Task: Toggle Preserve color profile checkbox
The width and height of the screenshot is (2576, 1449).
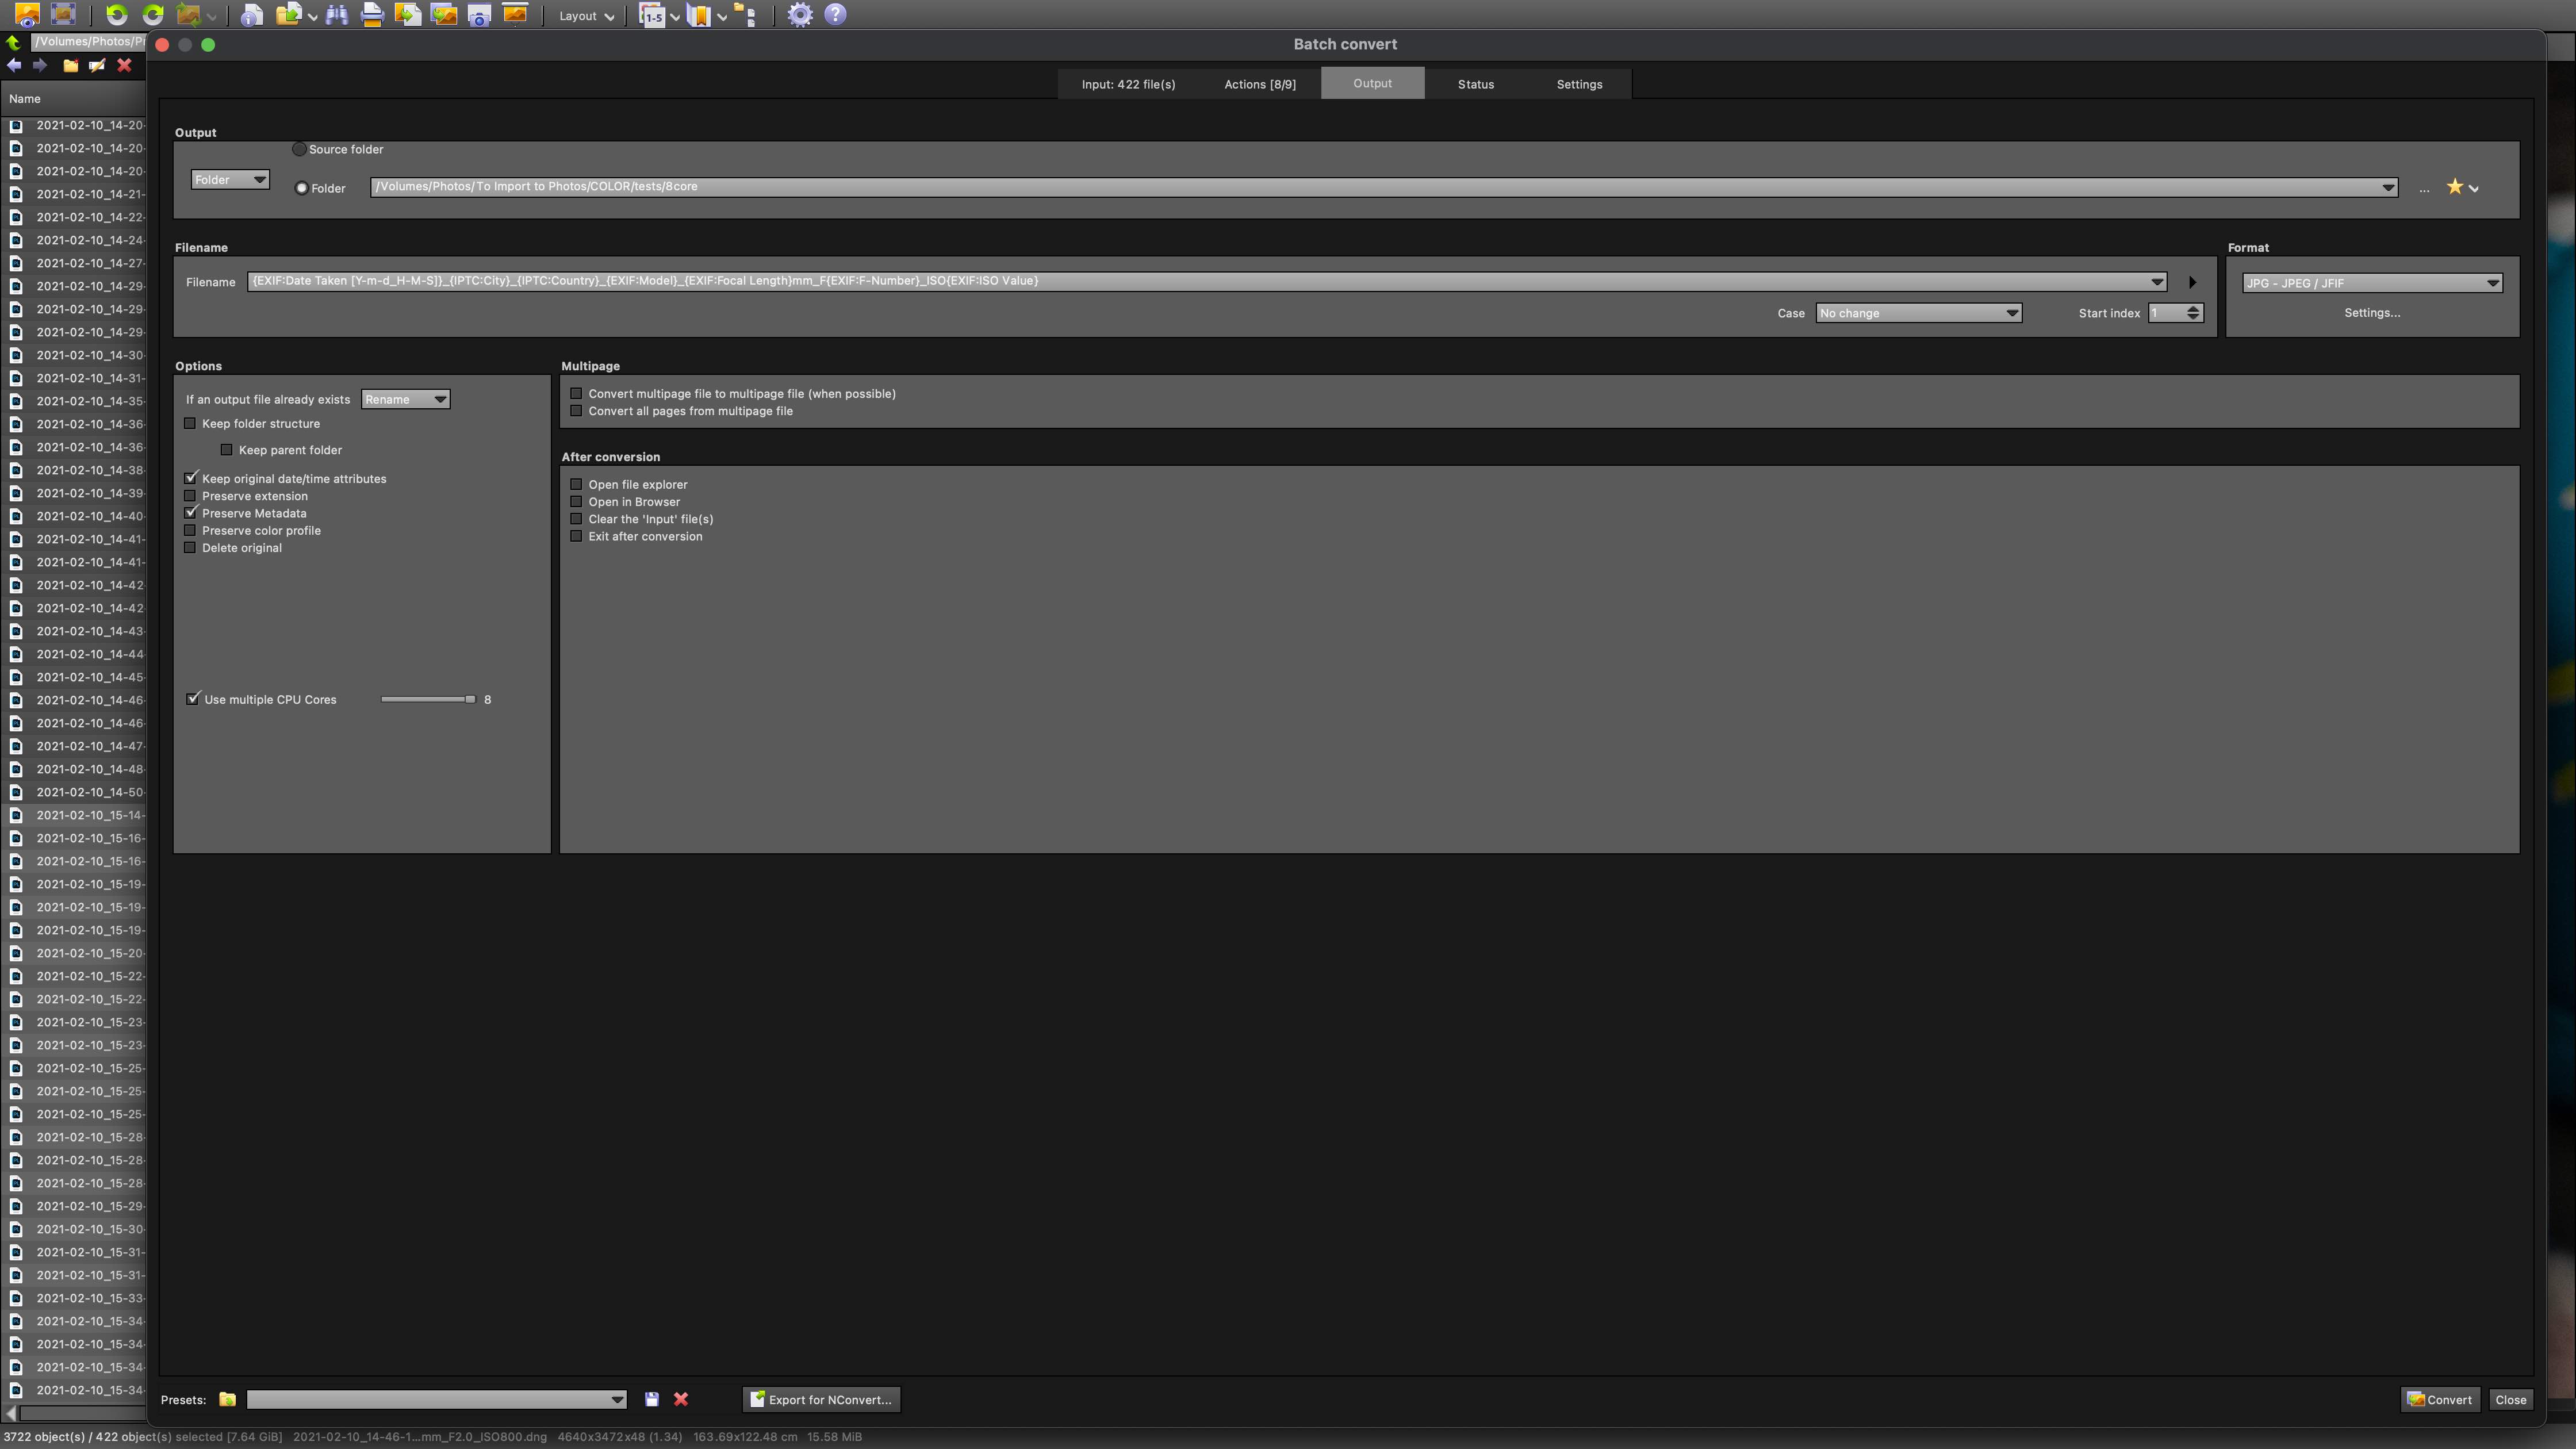Action: 190,531
